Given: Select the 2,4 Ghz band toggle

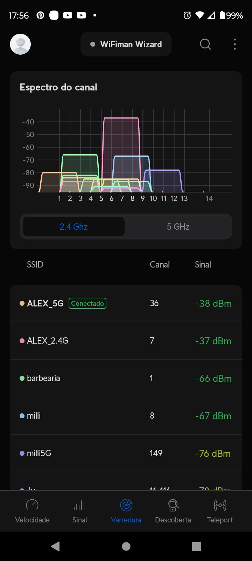Looking at the screenshot, I should point(73,227).
